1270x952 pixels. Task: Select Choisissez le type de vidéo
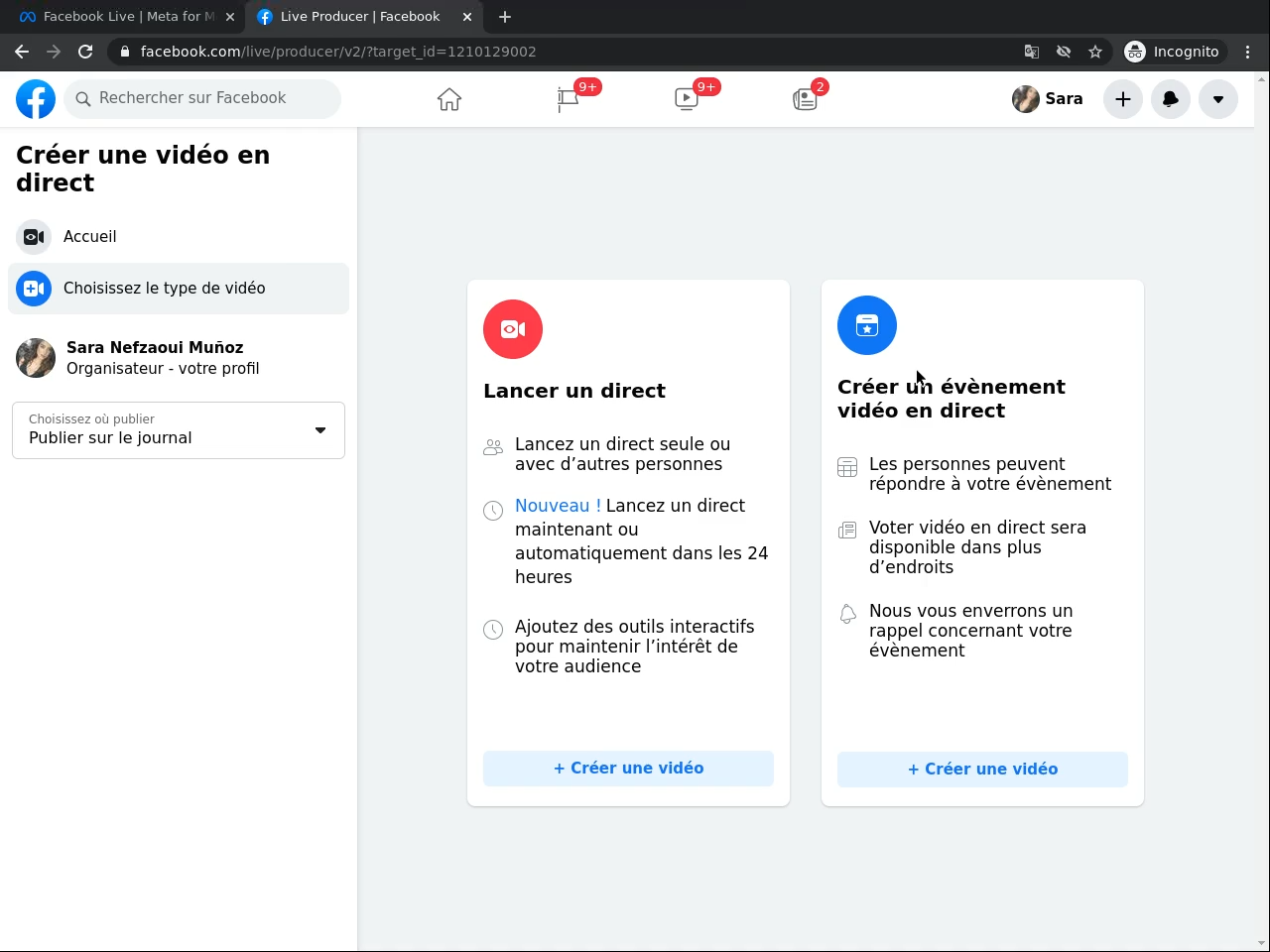click(179, 289)
